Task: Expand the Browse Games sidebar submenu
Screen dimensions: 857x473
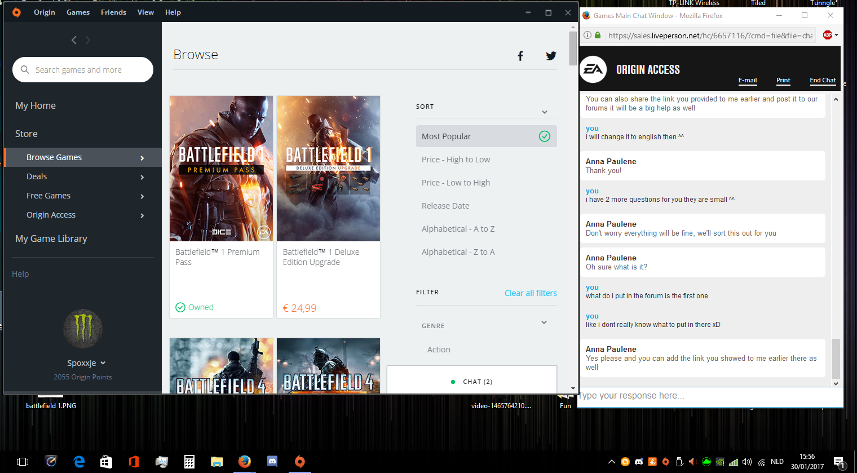Action: tap(142, 158)
